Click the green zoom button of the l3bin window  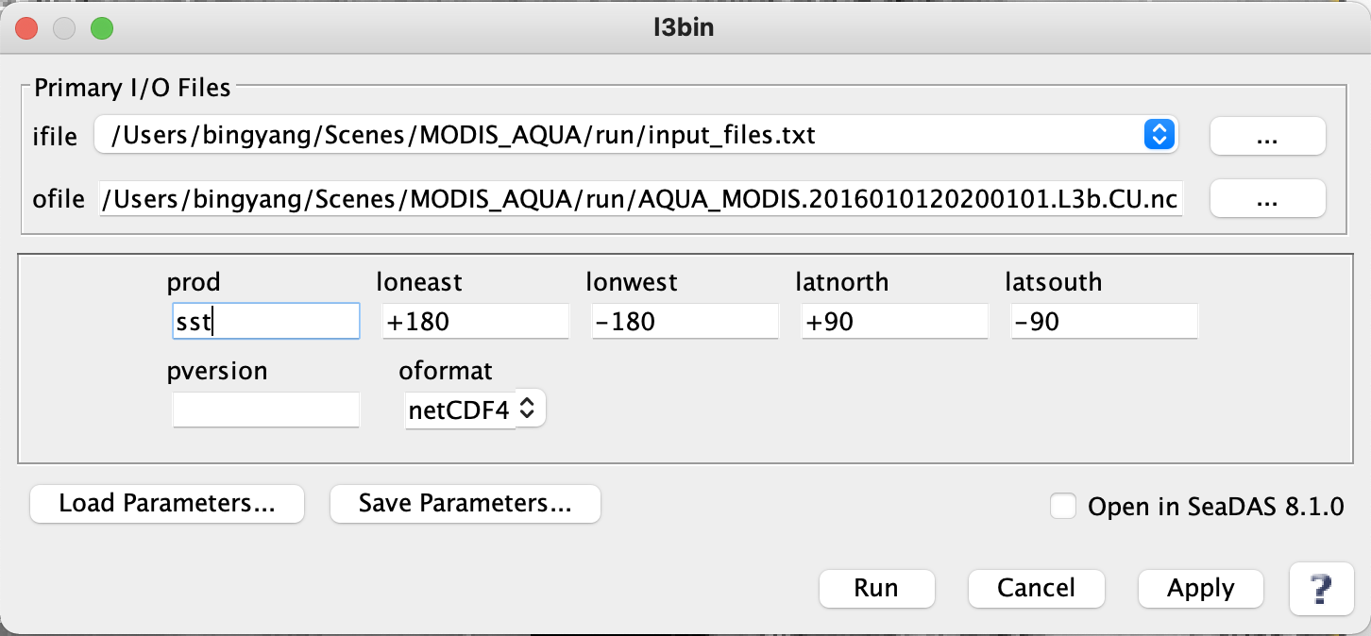tap(102, 28)
